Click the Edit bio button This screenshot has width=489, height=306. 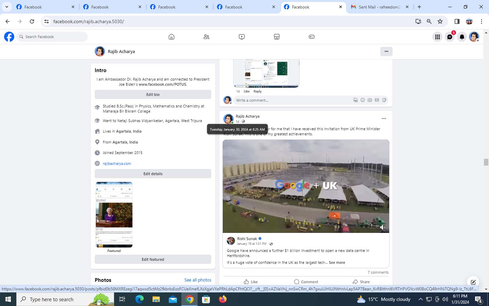(153, 95)
